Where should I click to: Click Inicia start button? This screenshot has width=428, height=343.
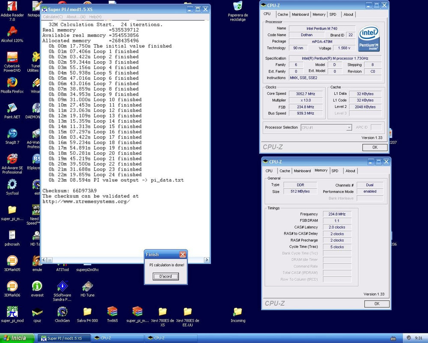(x=17, y=338)
